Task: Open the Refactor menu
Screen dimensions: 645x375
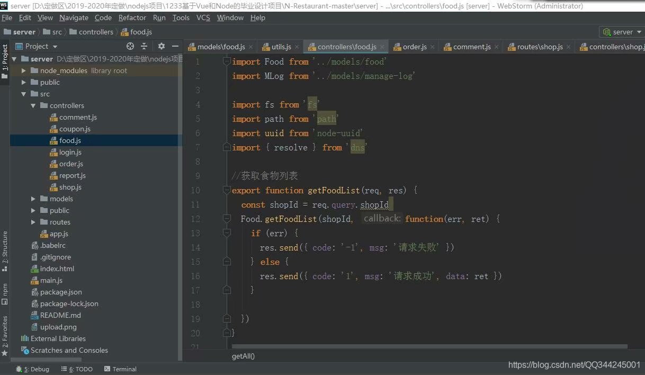Action: [132, 17]
